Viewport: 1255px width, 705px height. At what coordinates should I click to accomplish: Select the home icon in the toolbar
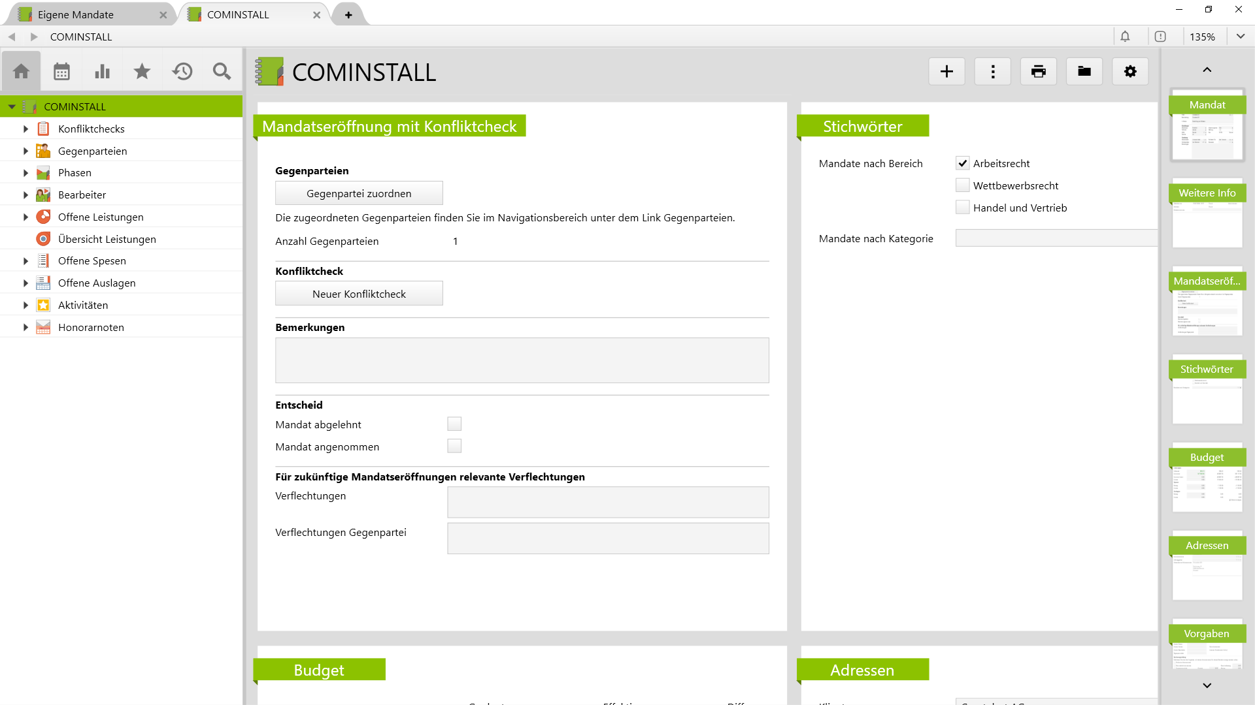[x=21, y=70]
